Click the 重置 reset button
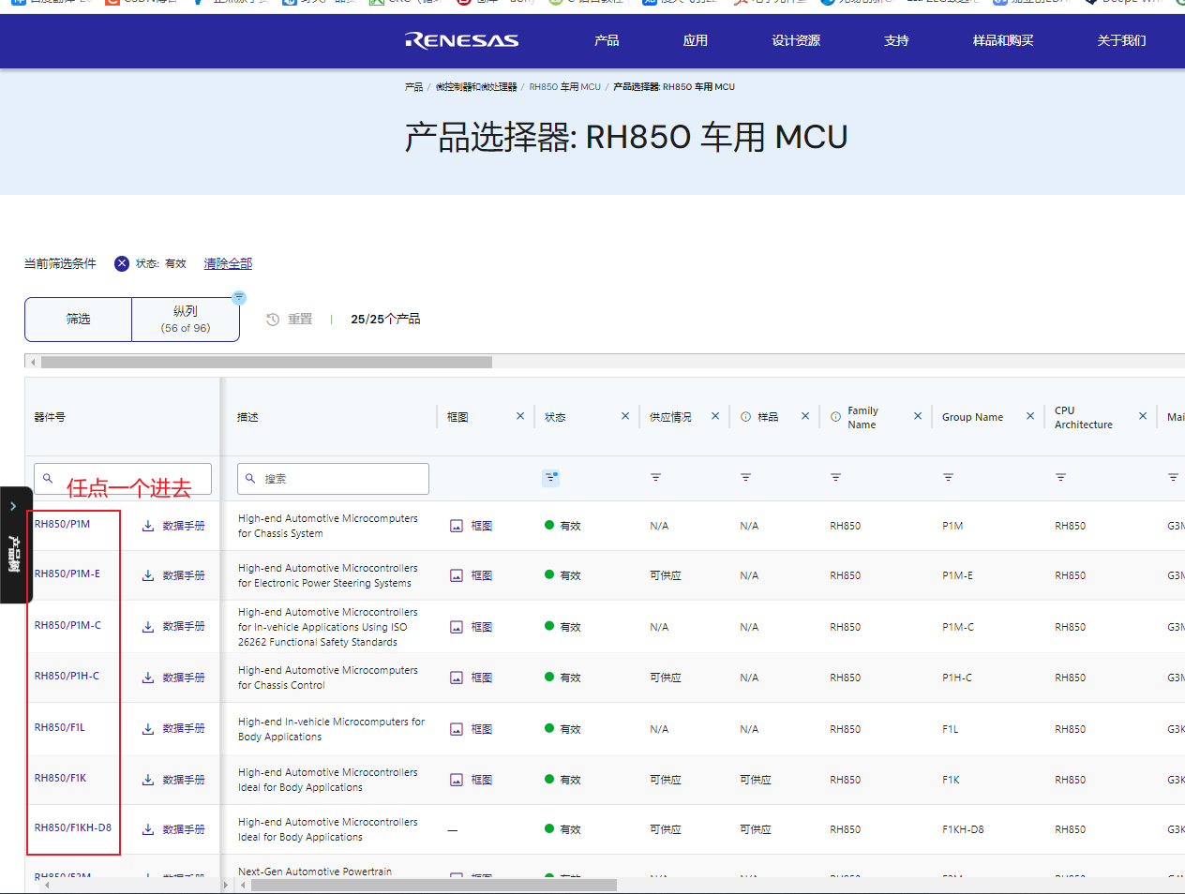 point(290,320)
